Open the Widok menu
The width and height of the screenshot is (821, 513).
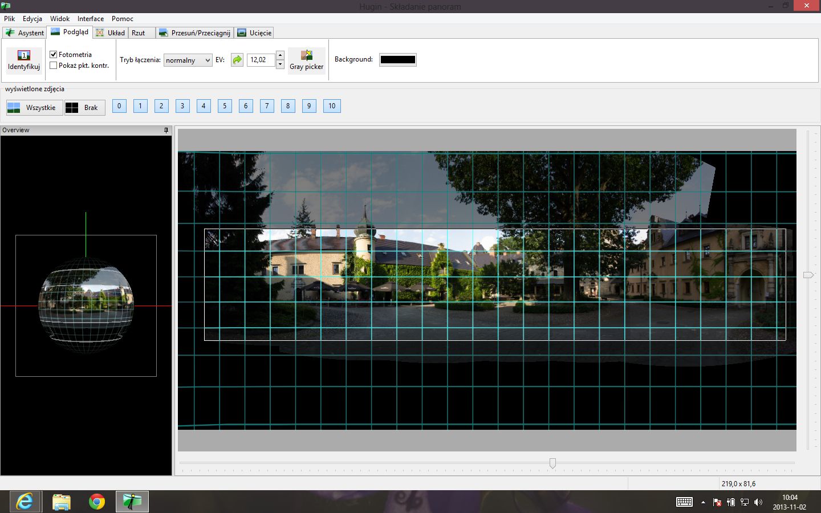coord(60,18)
